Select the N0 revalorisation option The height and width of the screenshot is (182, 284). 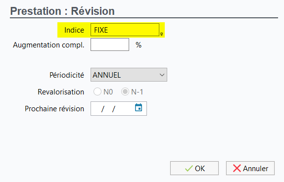tap(97, 91)
